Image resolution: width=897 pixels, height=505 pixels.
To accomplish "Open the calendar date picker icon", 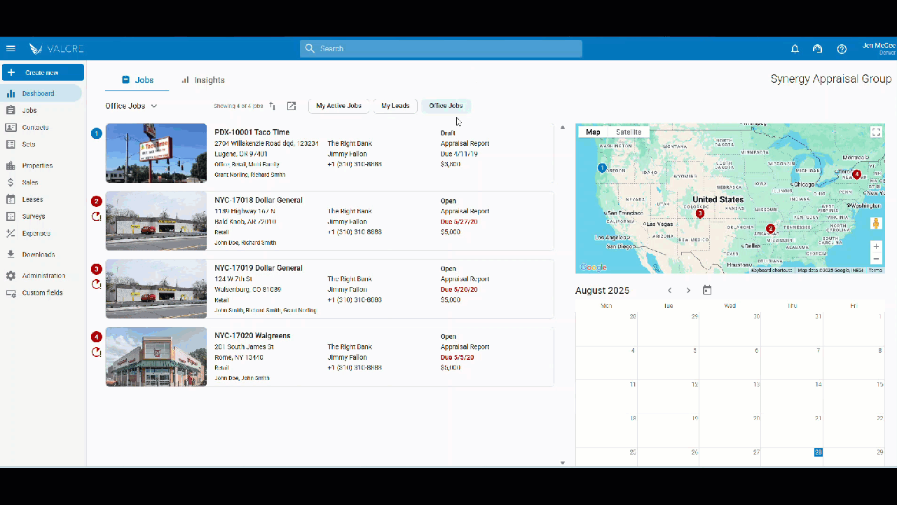I will (x=707, y=290).
